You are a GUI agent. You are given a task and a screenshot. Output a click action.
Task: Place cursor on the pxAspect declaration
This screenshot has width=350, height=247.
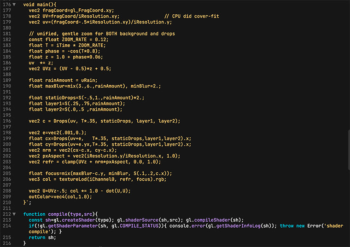click(55, 156)
